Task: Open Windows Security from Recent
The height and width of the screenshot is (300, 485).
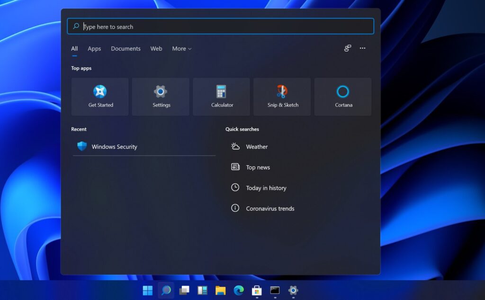Action: (114, 147)
